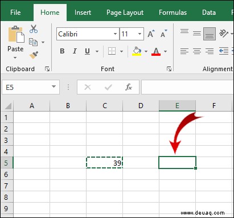Open the Calibri font name dropdown
234x218 pixels.
[x=115, y=34]
